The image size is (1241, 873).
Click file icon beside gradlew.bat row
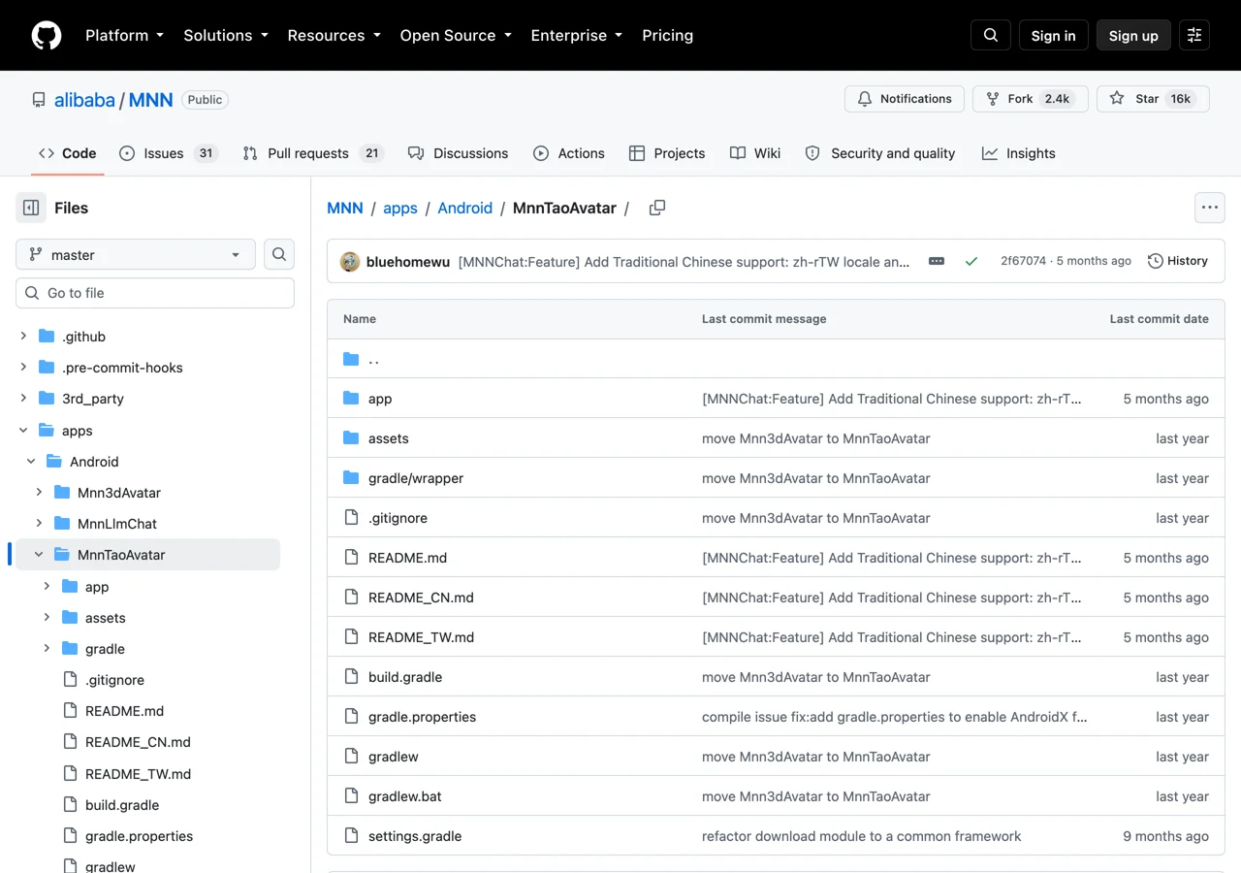click(x=351, y=796)
